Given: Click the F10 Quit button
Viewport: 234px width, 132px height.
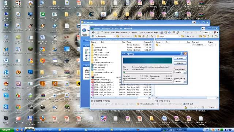Looking at the screenshot, I should (x=188, y=104).
